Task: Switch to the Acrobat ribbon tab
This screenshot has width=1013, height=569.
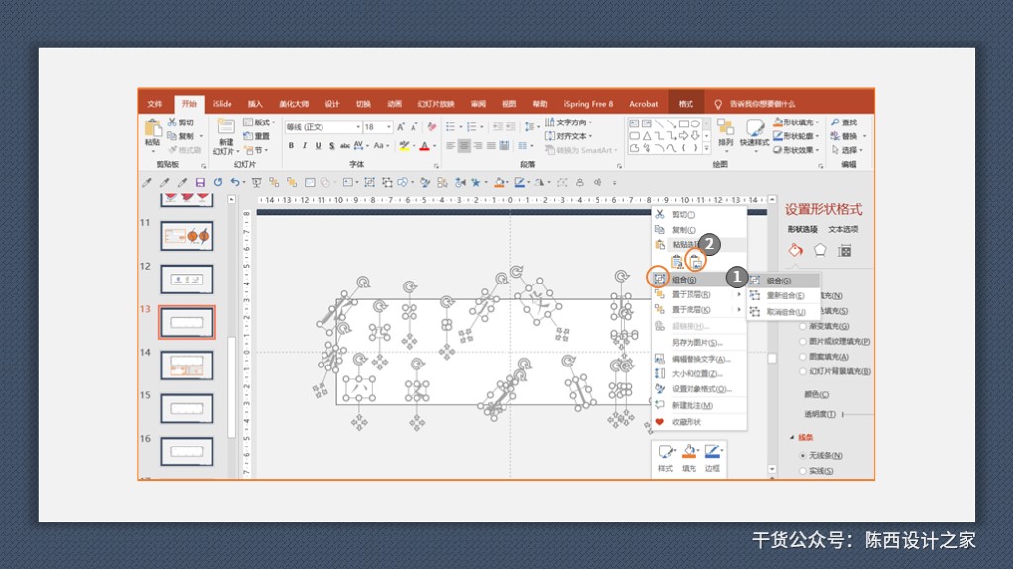Action: point(643,104)
